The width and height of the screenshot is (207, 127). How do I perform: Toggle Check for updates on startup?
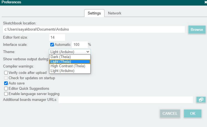click(6, 78)
